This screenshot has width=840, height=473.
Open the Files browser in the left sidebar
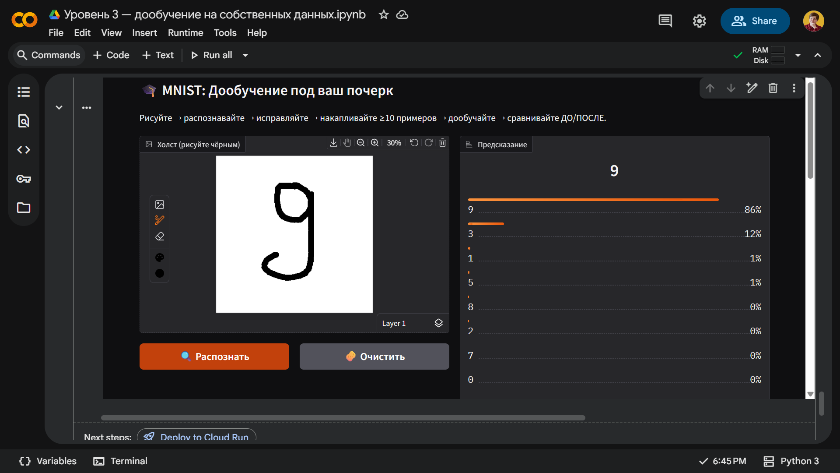coord(23,208)
